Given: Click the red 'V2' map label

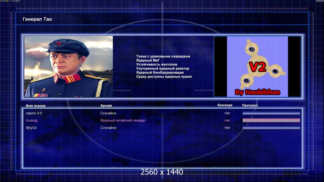Looking at the screenshot, I should (x=257, y=67).
